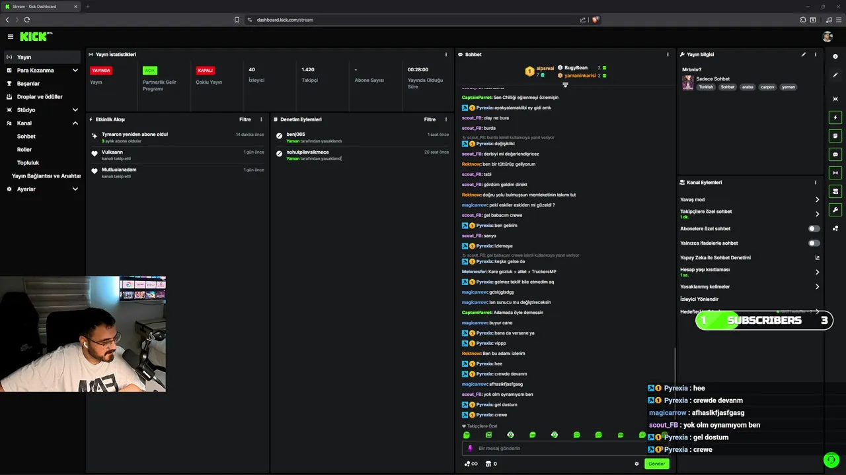Select Yayın in left sidebar
This screenshot has height=475, width=846.
point(42,57)
